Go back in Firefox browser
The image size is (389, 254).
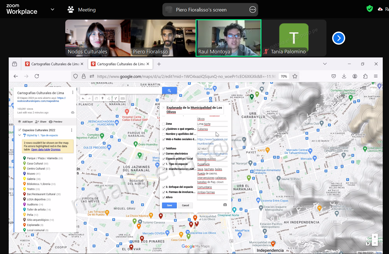click(x=16, y=76)
